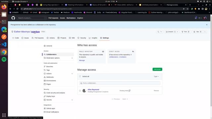Show Applications grid in dock
212x119 pixels.
[x=4, y=115]
